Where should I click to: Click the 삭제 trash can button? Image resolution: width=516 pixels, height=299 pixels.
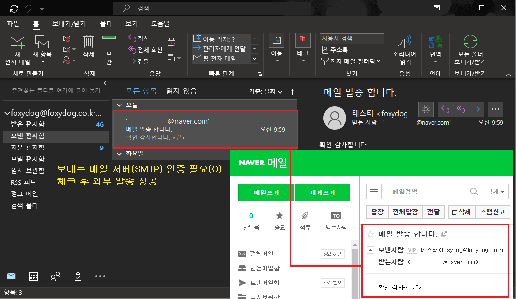tap(89, 46)
